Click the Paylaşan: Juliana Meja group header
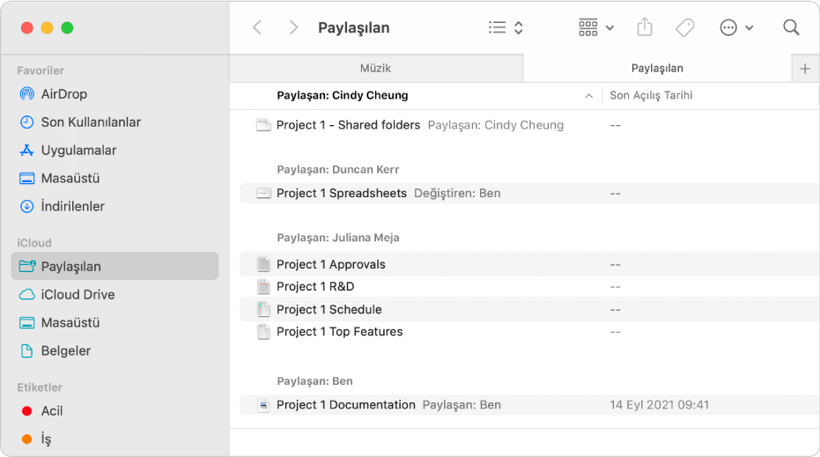This screenshot has height=457, width=820. tap(338, 238)
